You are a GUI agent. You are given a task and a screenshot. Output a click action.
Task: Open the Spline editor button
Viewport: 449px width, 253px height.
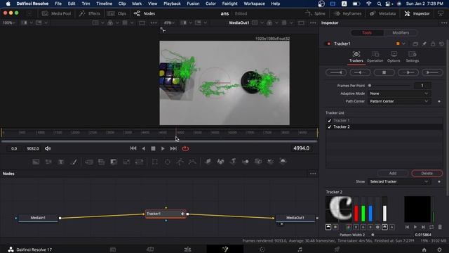coord(315,13)
